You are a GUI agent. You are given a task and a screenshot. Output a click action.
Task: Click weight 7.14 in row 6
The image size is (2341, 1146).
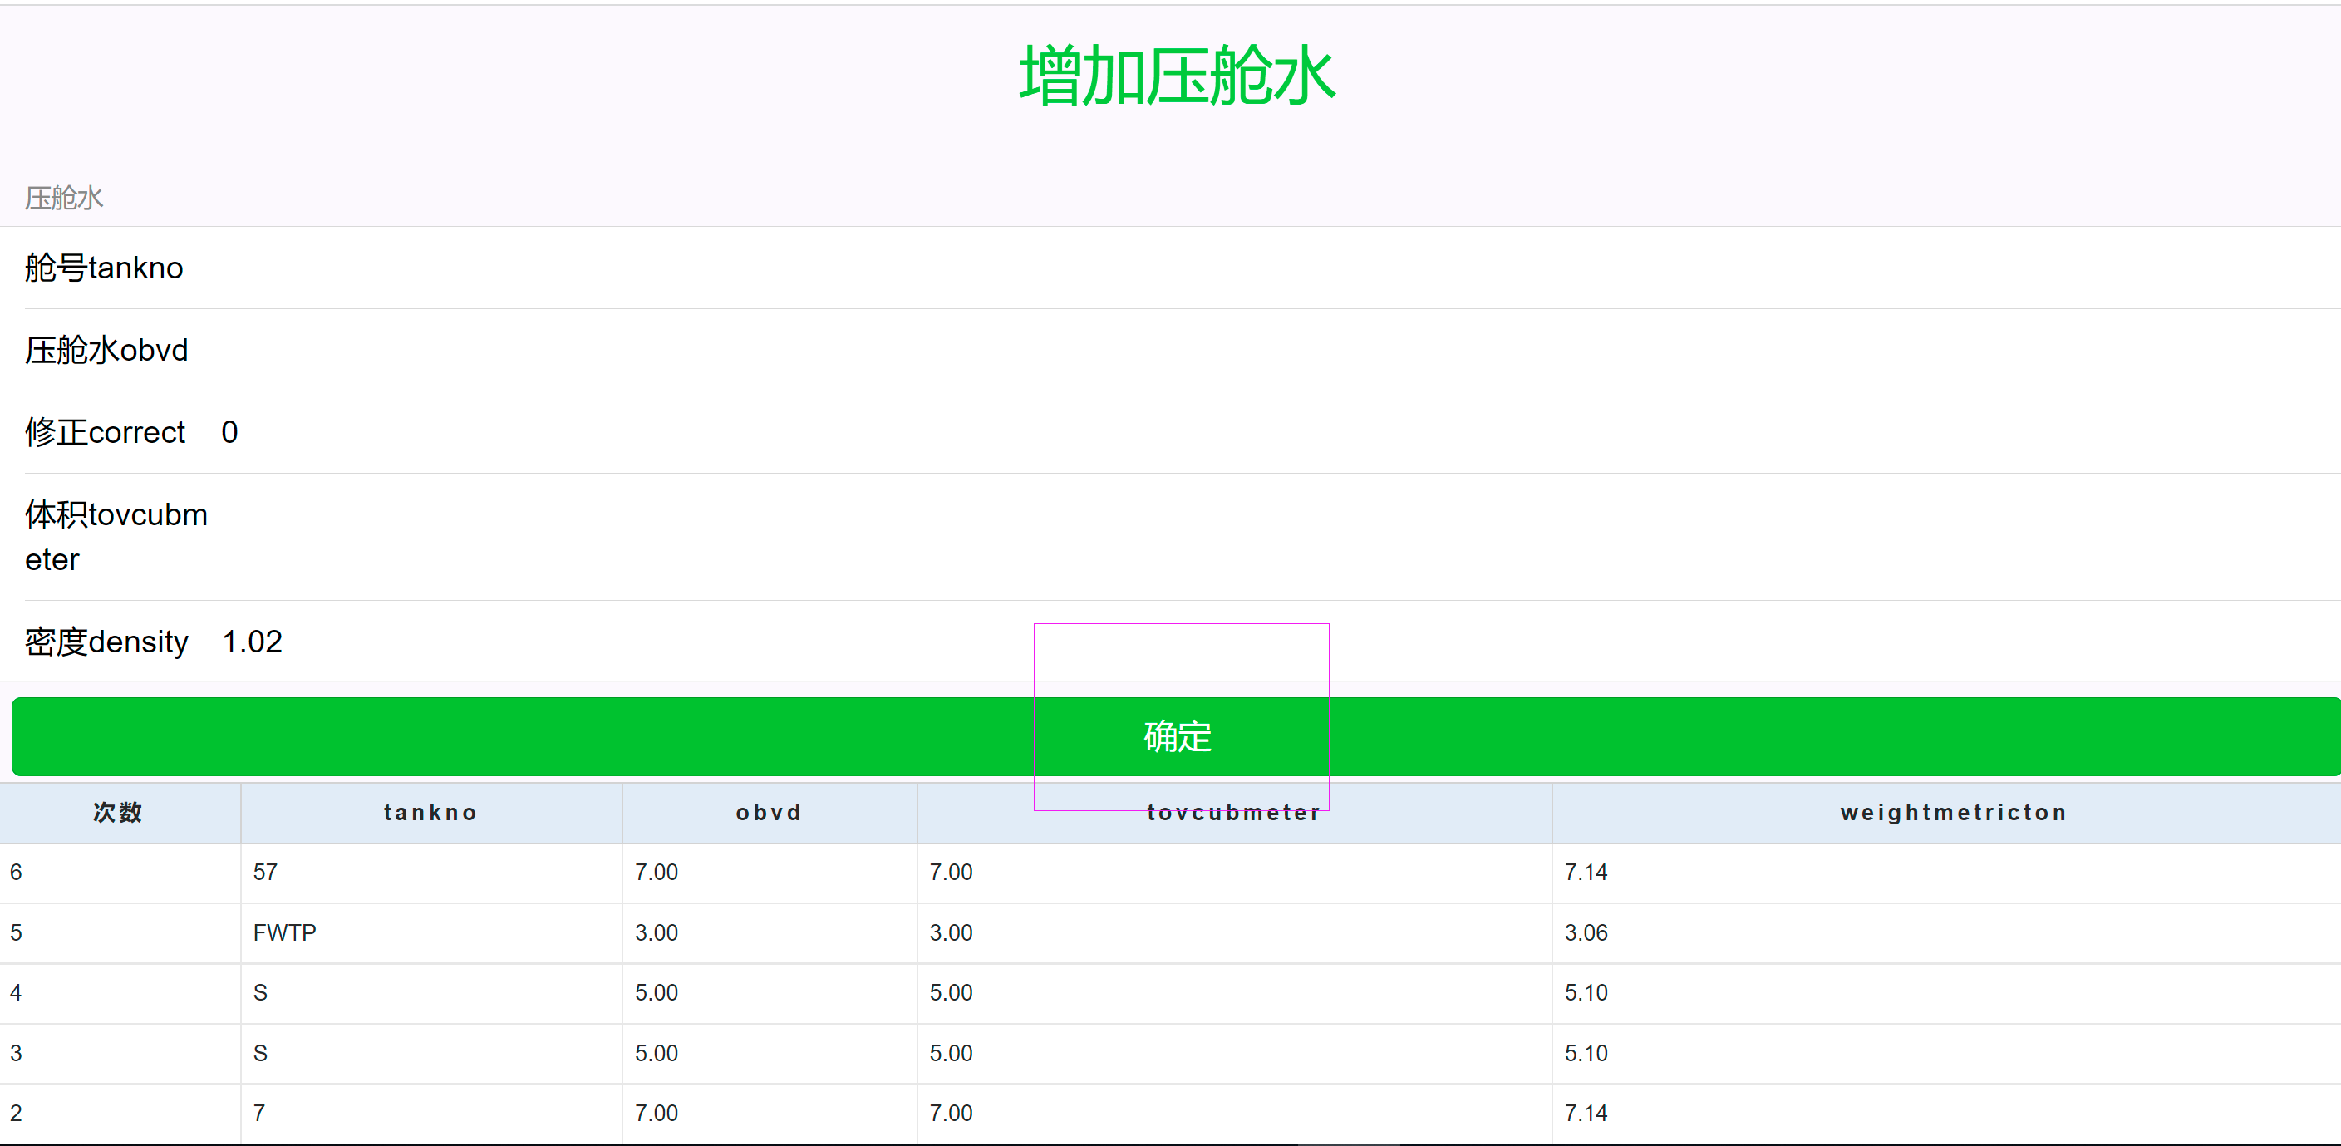pos(1586,873)
